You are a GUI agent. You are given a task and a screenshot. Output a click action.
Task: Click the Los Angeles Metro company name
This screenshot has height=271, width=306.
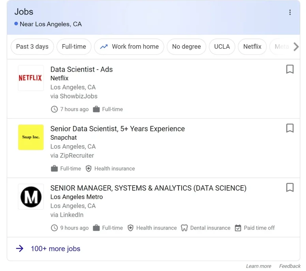coord(77,197)
